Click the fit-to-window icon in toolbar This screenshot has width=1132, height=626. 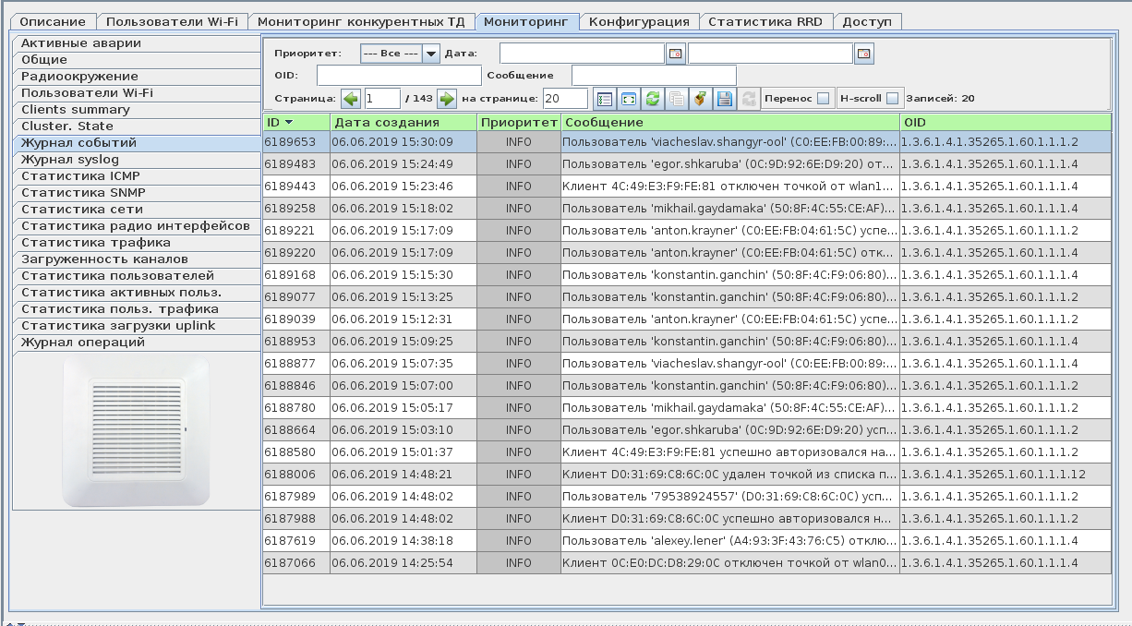click(629, 99)
